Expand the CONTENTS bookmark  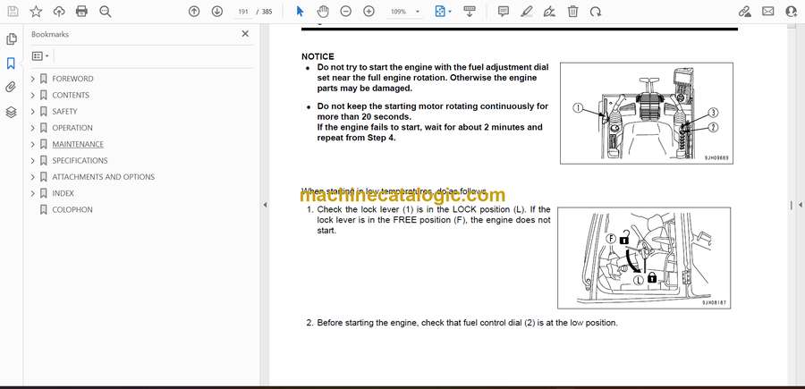pos(33,95)
